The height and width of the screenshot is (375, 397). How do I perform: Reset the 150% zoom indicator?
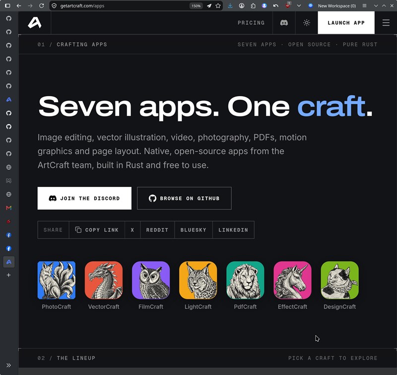coord(196,6)
